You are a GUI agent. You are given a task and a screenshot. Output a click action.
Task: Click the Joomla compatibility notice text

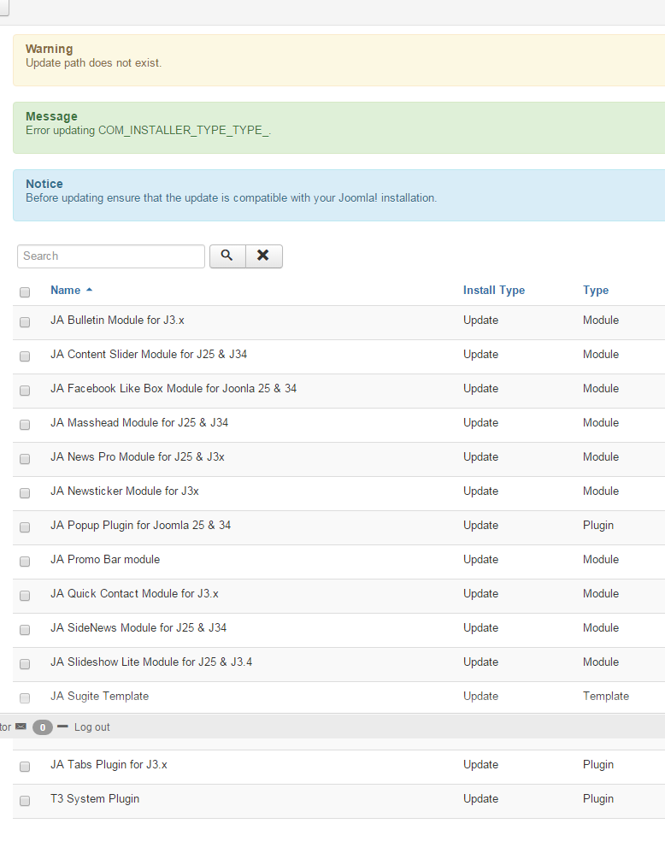[x=232, y=198]
